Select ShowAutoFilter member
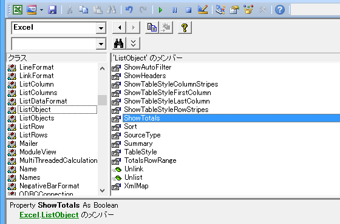Viewport: 340px width, 224px height. pos(148,67)
